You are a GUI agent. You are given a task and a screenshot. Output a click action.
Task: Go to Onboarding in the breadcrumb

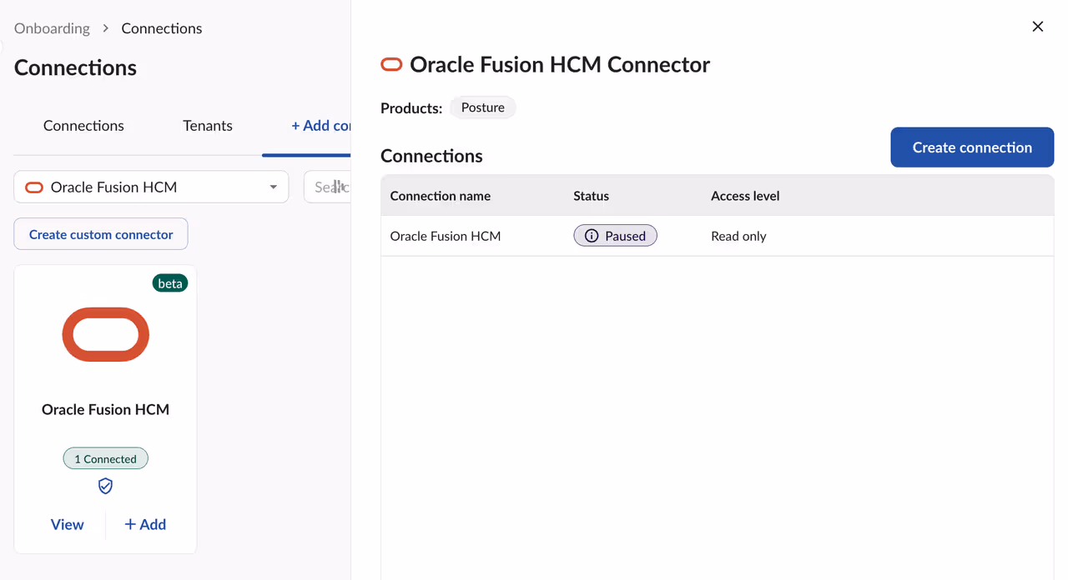52,28
